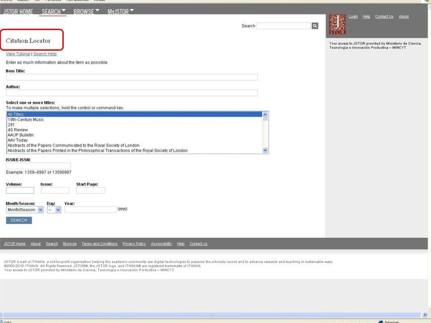431x323 pixels.
Task: Select 19th-Century Music in titles list
Action: (x=134, y=119)
